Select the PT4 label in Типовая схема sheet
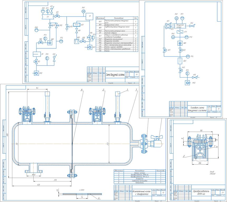Image resolution: width=227 pixels, height=202 pixels. tap(192, 57)
